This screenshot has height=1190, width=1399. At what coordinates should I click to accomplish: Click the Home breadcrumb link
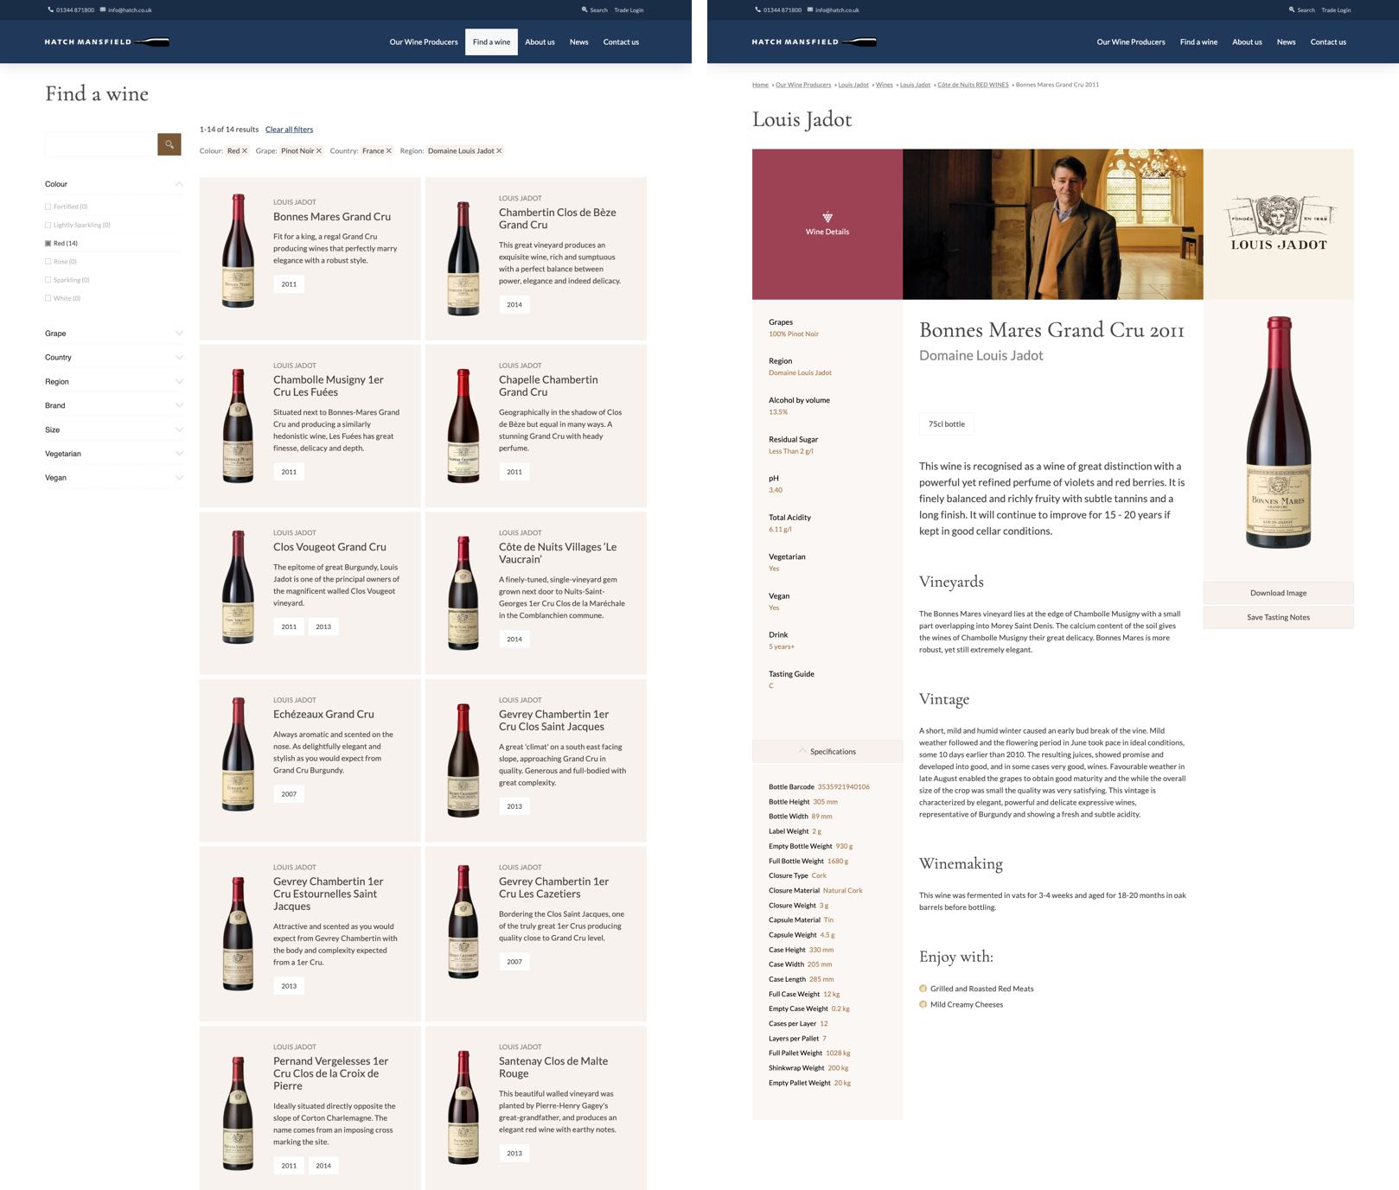(x=760, y=85)
